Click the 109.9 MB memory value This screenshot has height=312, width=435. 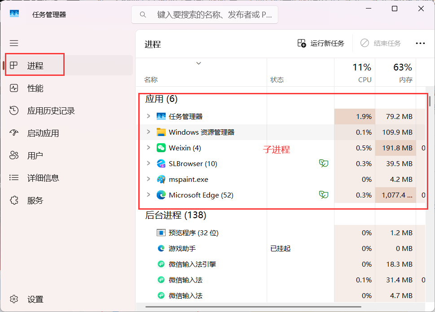pyautogui.click(x=397, y=132)
